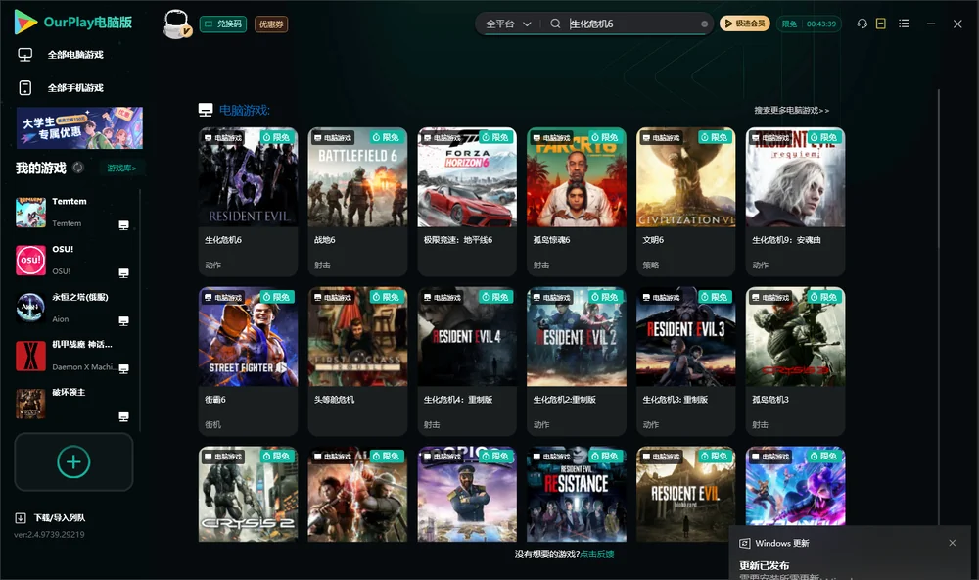Click the 点击反馈 feedback link
Screen dimensions: 979x580
[597, 555]
